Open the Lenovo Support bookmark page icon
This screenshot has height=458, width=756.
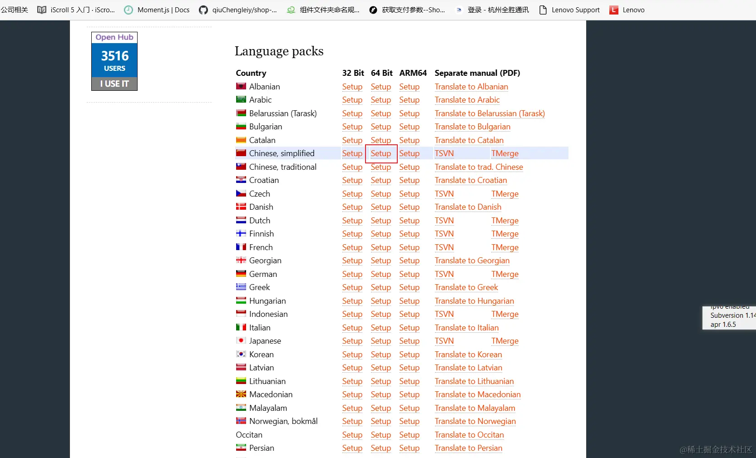point(543,10)
